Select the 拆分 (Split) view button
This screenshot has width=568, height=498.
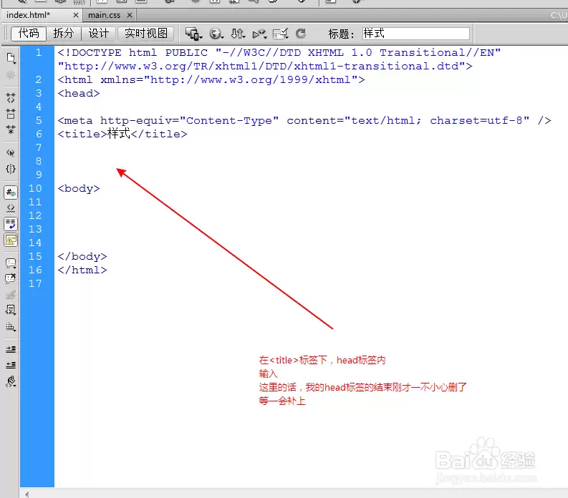(x=64, y=34)
